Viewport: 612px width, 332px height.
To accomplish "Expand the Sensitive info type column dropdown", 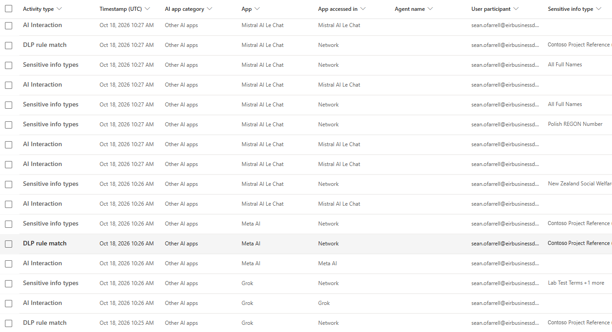I will coord(598,9).
